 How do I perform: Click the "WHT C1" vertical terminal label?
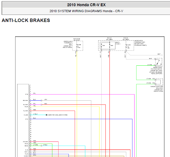tap(100, 54)
